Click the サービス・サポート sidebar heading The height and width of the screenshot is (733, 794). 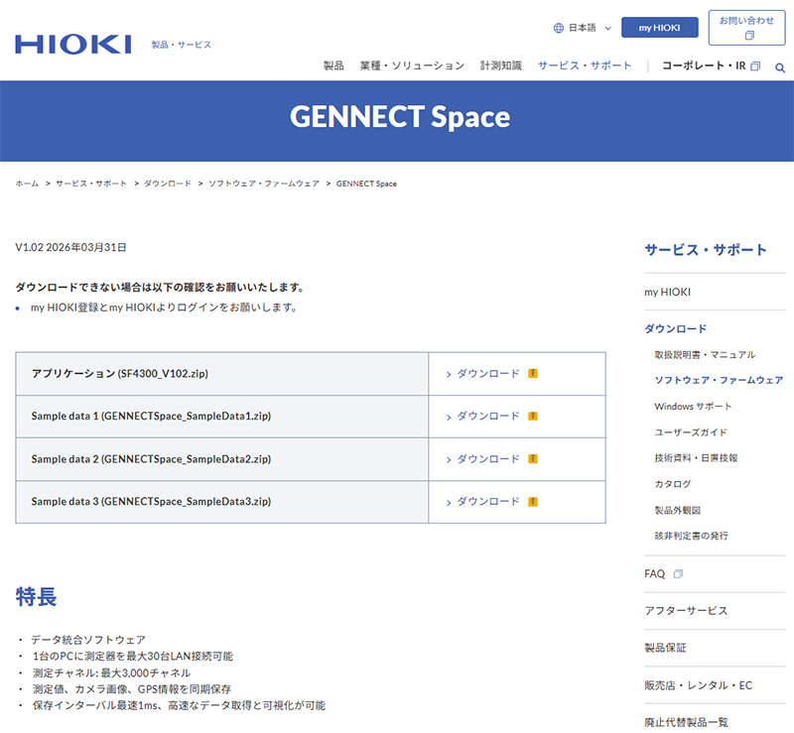click(706, 250)
